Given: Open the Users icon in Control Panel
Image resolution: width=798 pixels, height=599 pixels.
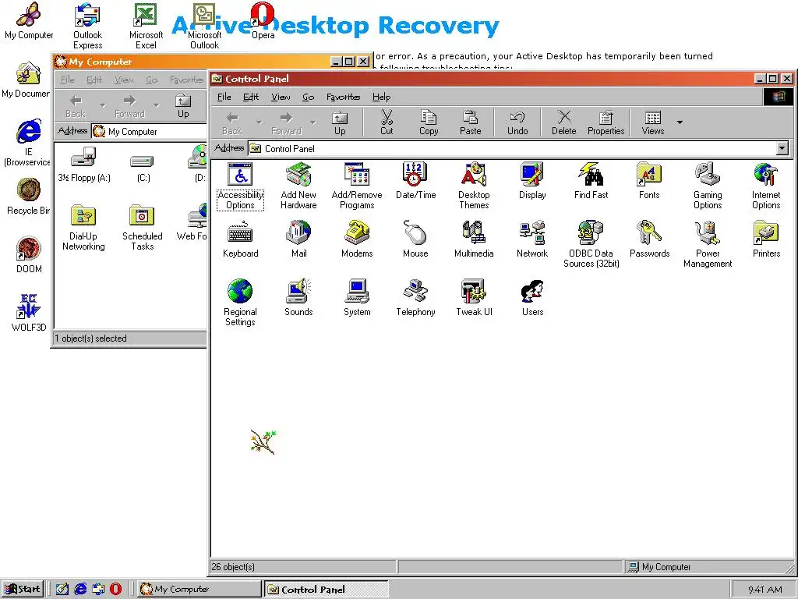Looking at the screenshot, I should [532, 298].
